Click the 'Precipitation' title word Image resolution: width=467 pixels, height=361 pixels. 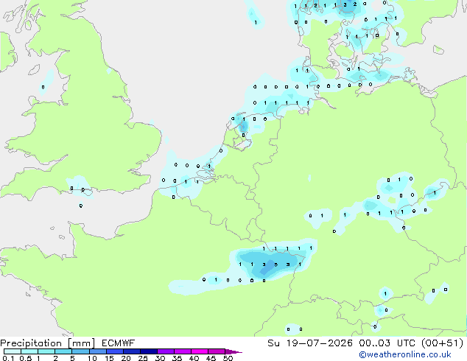31,343
